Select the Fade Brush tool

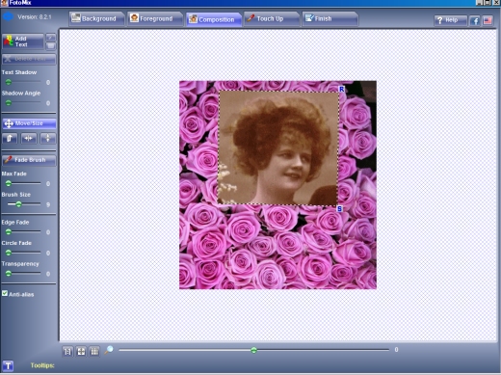[x=29, y=160]
